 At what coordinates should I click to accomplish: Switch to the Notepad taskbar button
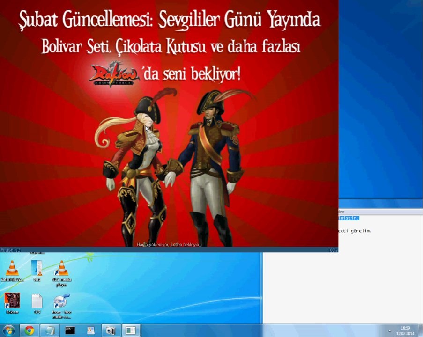click(50, 330)
